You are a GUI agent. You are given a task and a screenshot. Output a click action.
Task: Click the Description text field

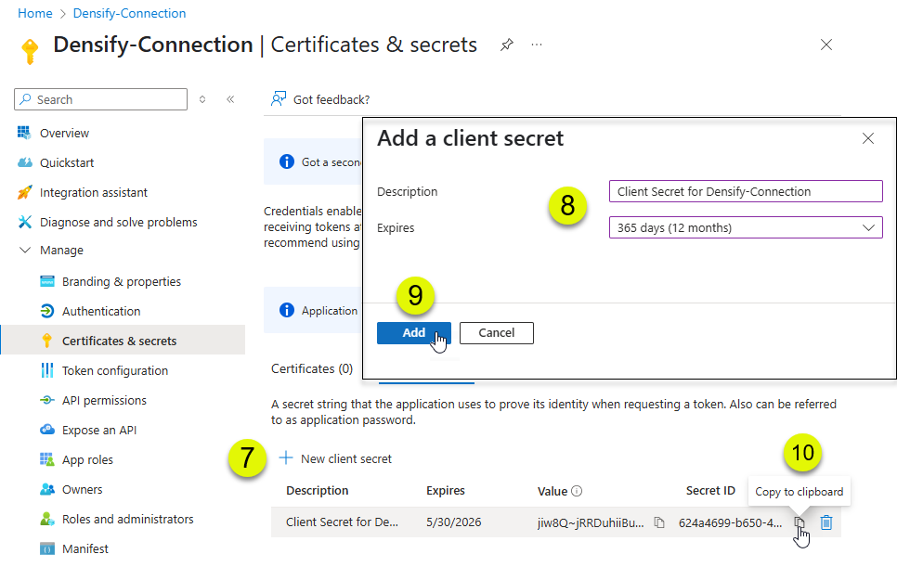(x=746, y=191)
